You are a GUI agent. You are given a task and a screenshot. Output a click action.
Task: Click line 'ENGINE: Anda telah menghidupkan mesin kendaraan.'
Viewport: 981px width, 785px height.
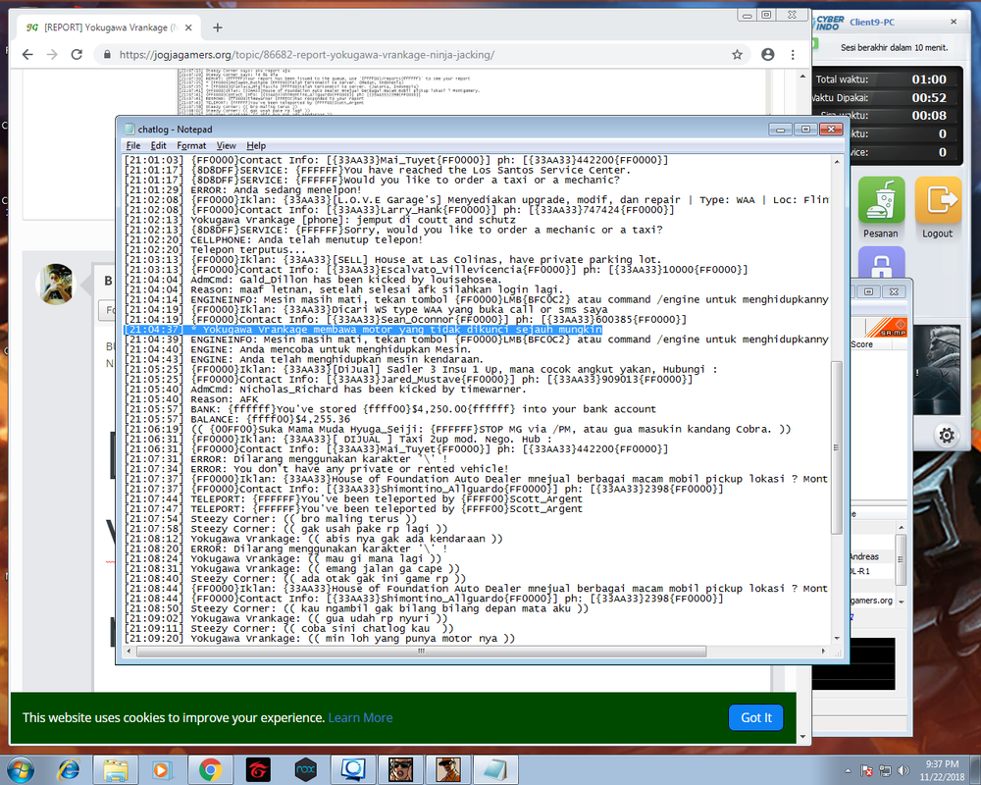(303, 359)
